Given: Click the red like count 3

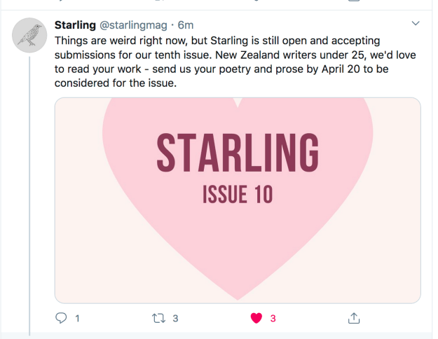Looking at the screenshot, I should click(273, 318).
